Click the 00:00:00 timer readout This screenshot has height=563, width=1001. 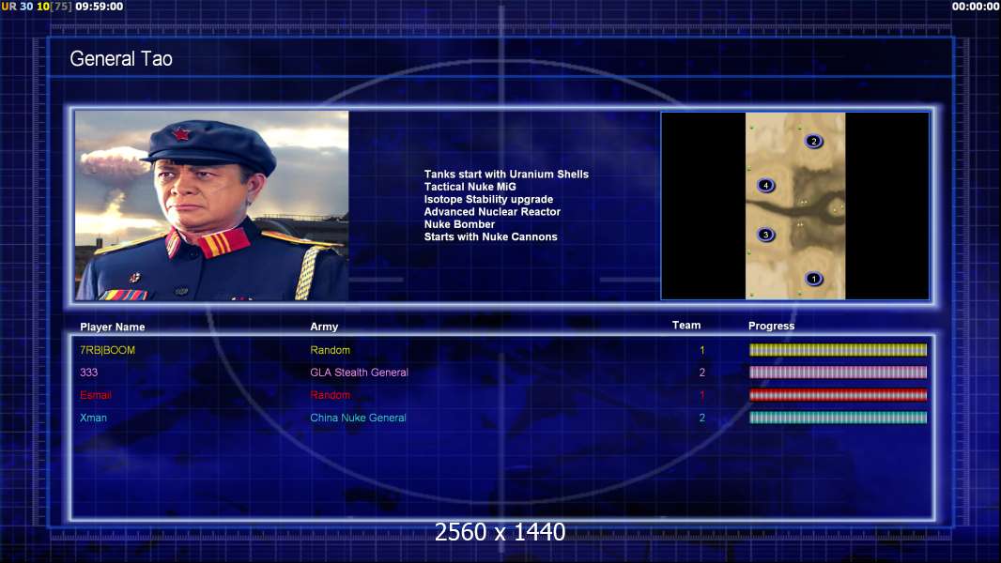coord(976,7)
